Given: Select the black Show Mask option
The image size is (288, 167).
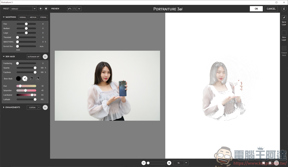Looking at the screenshot, I should [x=18, y=78].
